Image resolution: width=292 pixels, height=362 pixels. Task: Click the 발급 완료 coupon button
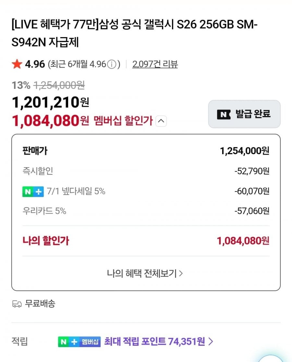coord(244,114)
